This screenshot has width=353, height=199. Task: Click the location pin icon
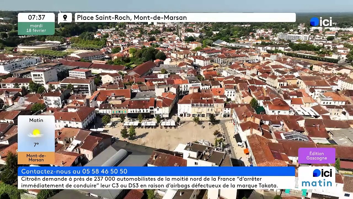[x=65, y=18]
